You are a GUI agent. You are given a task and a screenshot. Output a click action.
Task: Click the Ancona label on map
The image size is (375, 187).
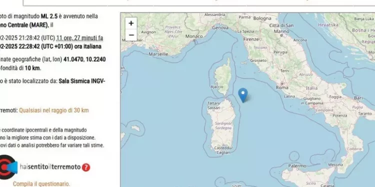pyautogui.click(x=300, y=40)
